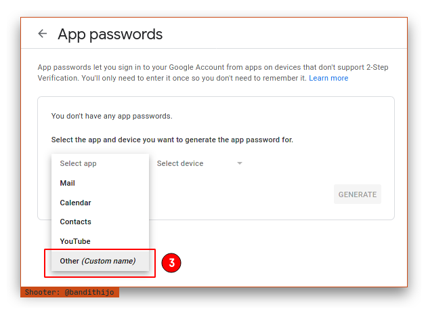Select Other (Custom name) option
This screenshot has width=428, height=311.
pyautogui.click(x=98, y=261)
